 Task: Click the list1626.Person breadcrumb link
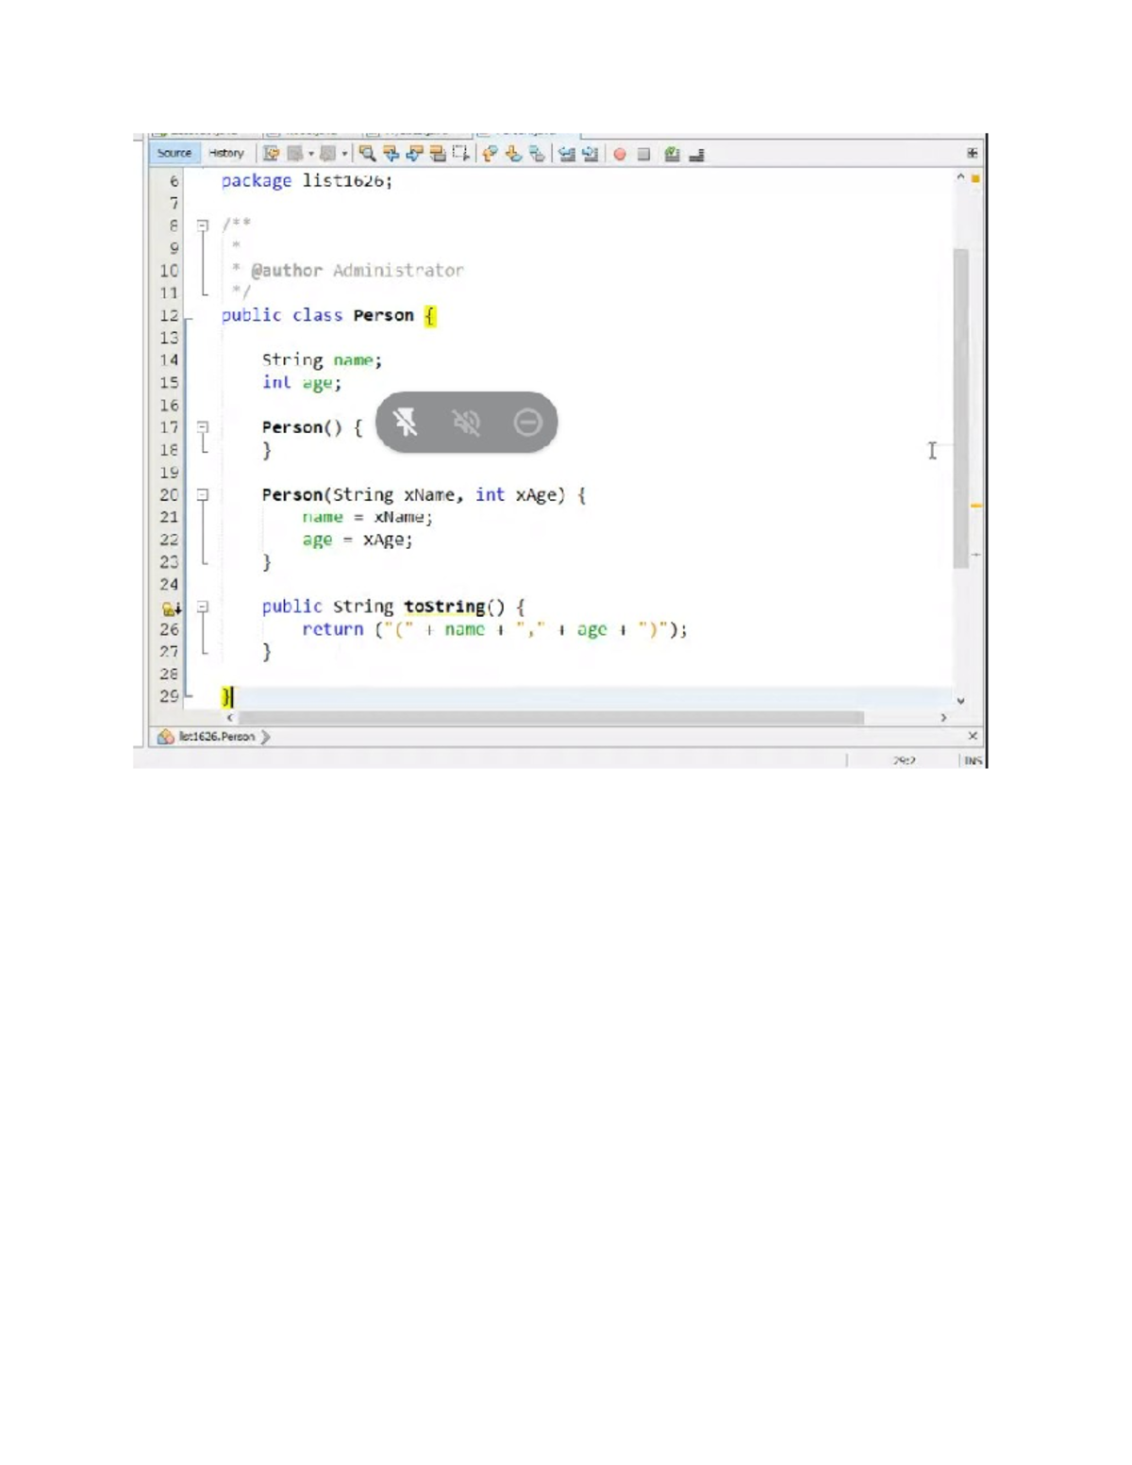pyautogui.click(x=215, y=737)
